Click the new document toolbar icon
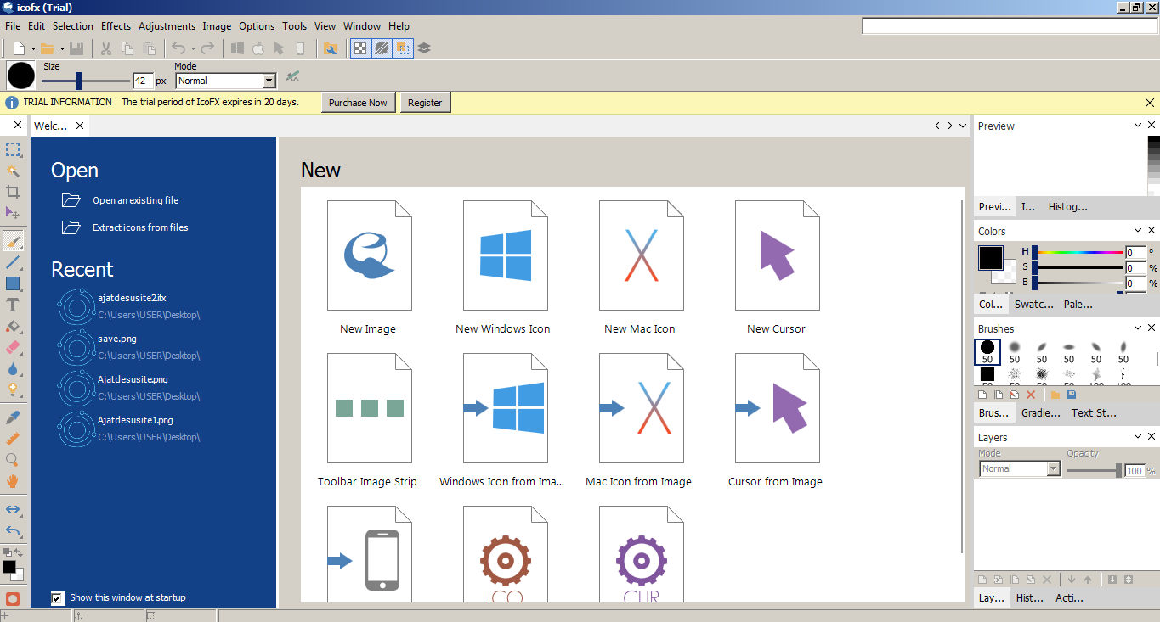This screenshot has width=1160, height=622. 19,48
